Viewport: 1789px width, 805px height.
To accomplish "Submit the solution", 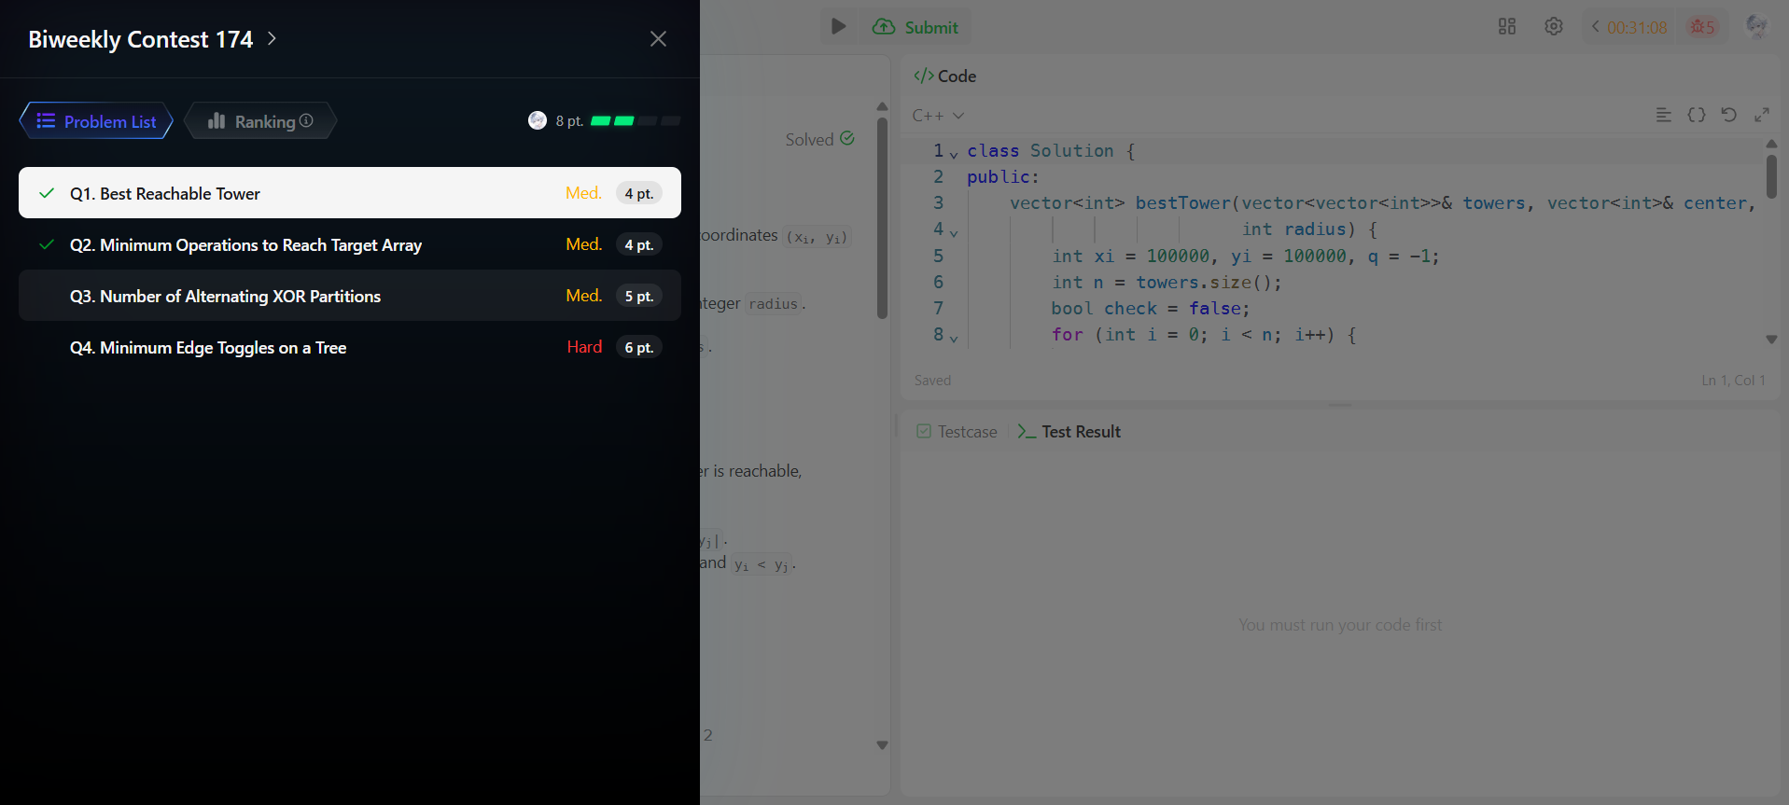I will click(x=915, y=27).
